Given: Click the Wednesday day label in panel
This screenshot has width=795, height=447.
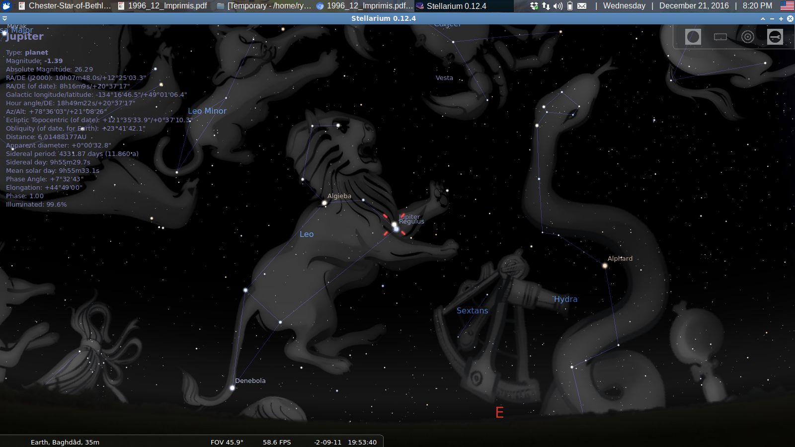Looking at the screenshot, I should coord(624,6).
